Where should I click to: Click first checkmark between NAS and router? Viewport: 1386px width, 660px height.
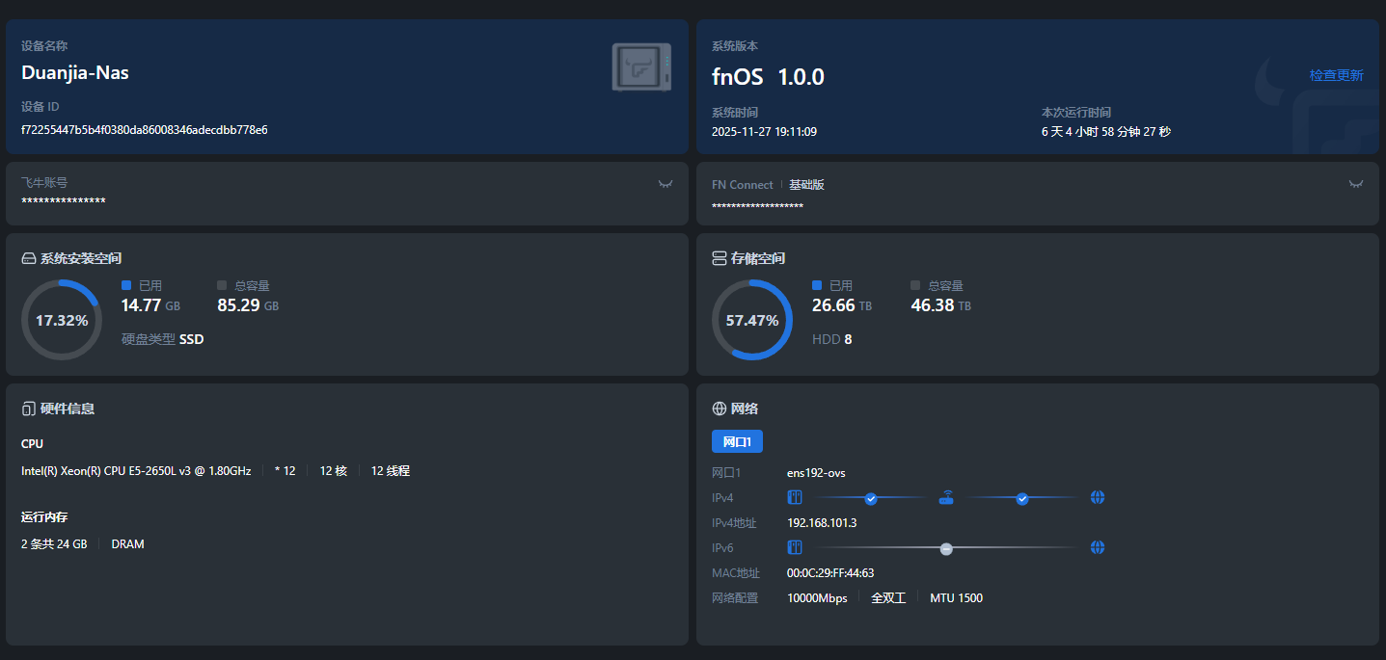click(871, 498)
